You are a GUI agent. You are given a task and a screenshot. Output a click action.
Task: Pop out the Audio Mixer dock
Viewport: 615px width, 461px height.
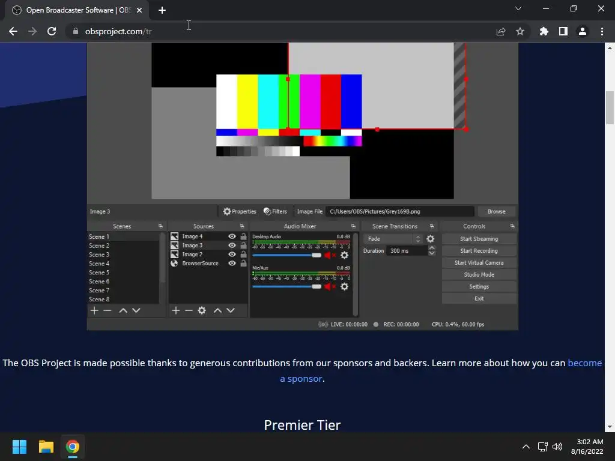point(353,226)
